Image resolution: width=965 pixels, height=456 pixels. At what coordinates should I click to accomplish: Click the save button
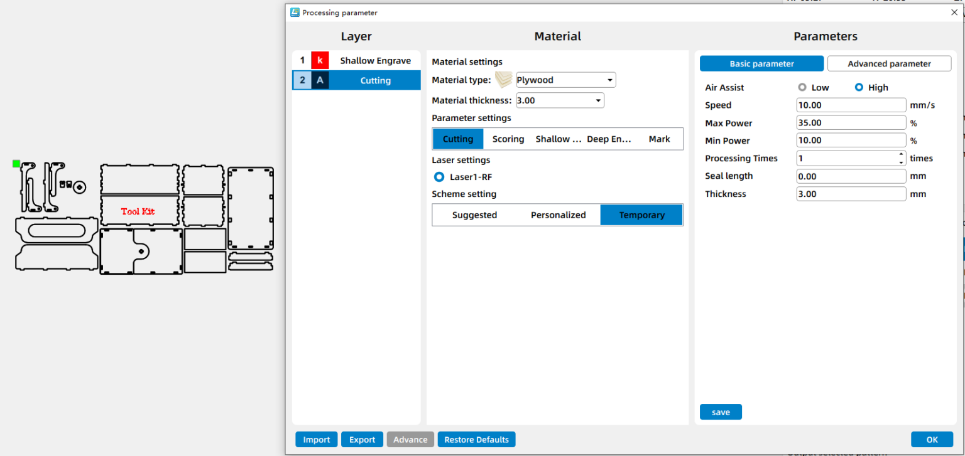[x=721, y=411]
